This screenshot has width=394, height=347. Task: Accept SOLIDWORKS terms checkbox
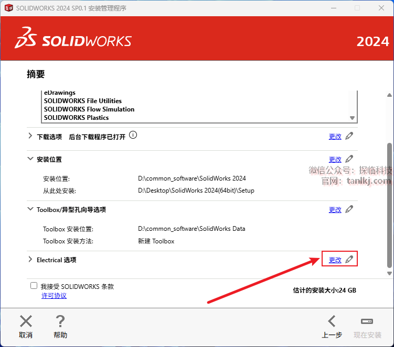[x=34, y=286]
